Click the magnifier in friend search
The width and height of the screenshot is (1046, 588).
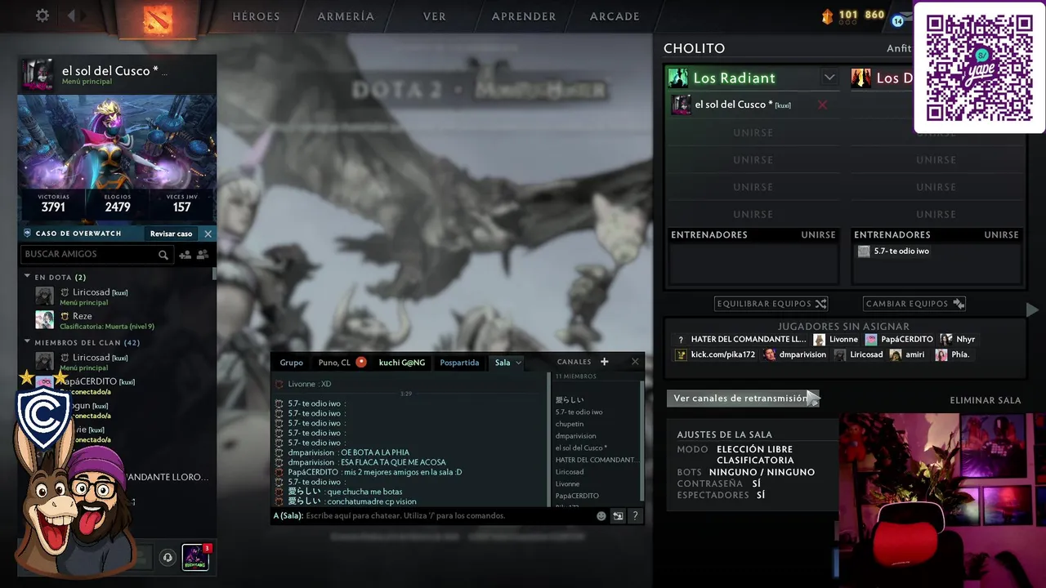coord(163,255)
